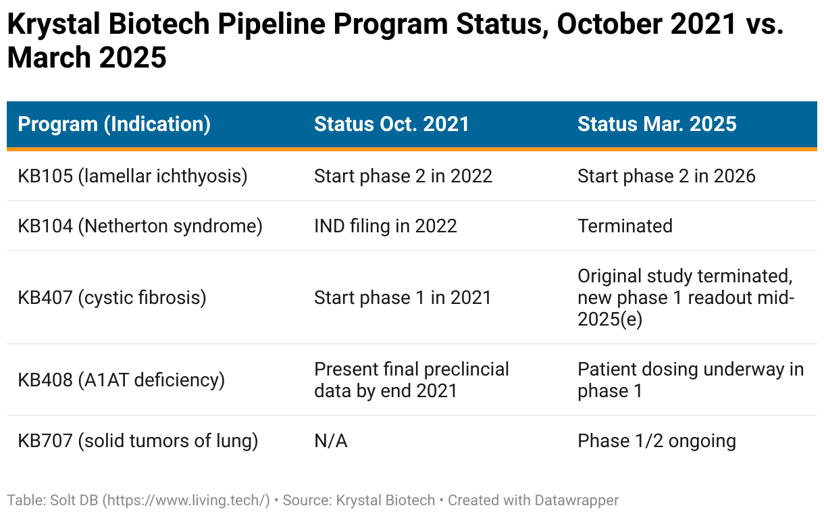Click the 'Phase 1/2 ongoing' cell
Image resolution: width=824 pixels, height=516 pixels.
[x=656, y=441]
